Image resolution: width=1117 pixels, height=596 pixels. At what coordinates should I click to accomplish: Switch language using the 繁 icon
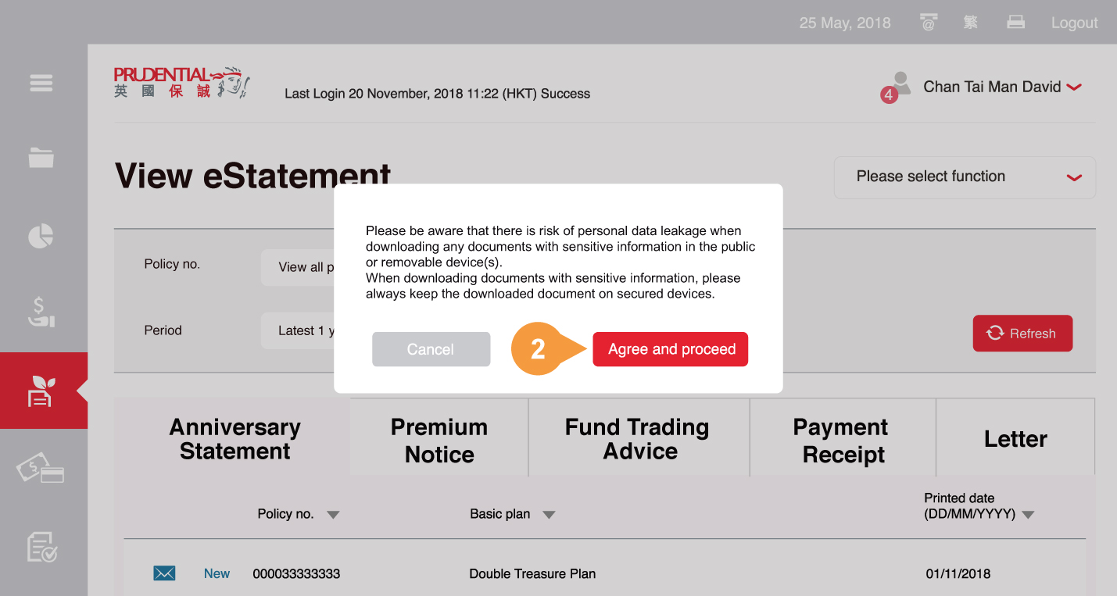pos(971,23)
